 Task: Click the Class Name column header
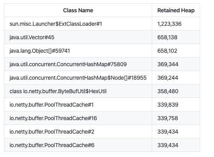78,10
